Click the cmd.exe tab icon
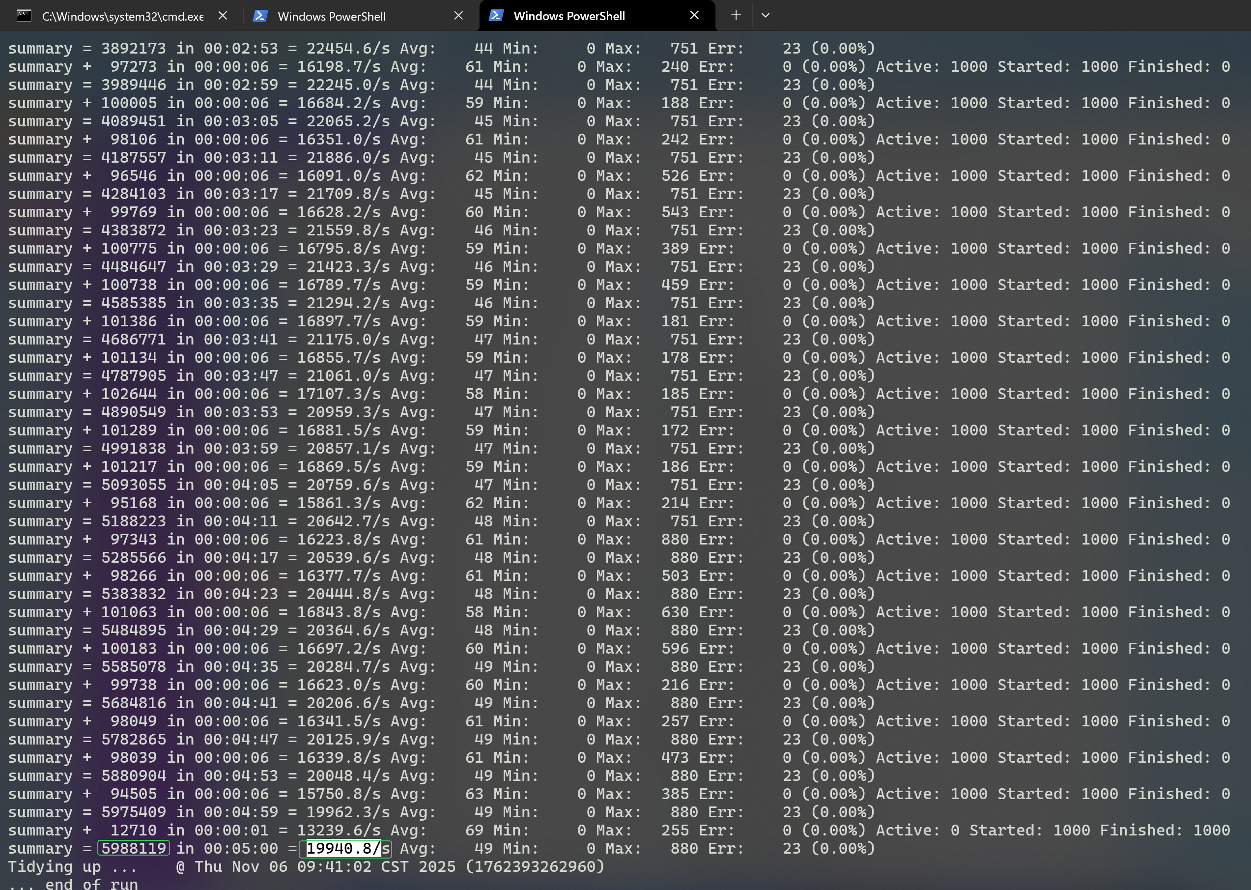Viewport: 1251px width, 890px height. [24, 16]
